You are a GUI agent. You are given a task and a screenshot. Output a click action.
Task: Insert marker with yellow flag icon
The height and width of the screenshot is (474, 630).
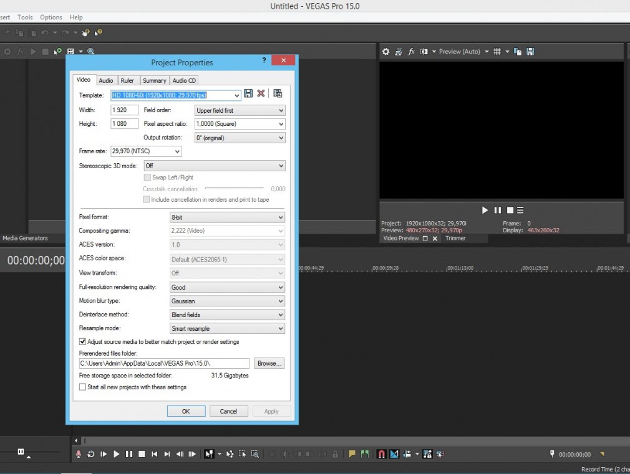point(352,454)
